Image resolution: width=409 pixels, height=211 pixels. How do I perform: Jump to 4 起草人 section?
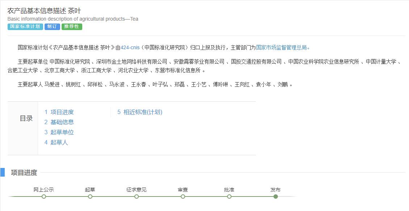pyautogui.click(x=56, y=143)
